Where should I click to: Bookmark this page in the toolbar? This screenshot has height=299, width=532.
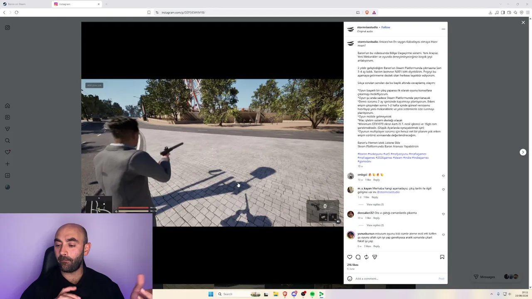pos(149,12)
